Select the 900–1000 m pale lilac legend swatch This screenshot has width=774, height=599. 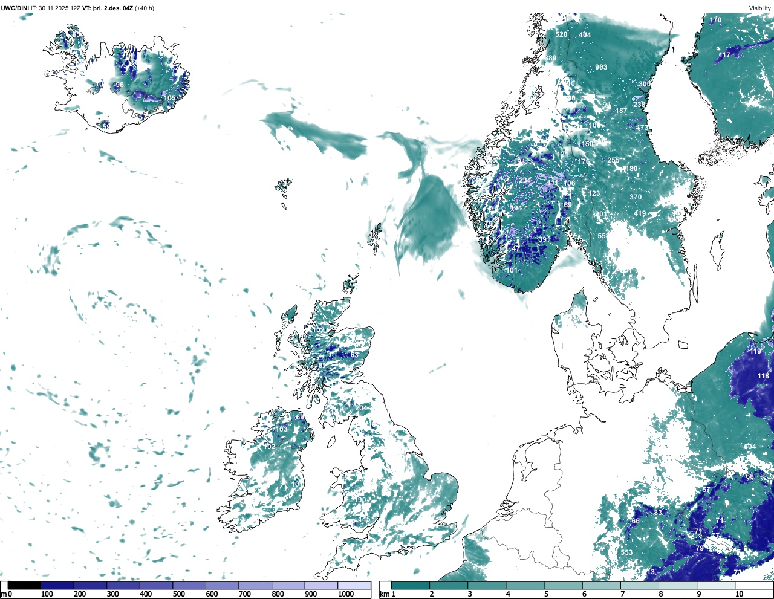321,585
